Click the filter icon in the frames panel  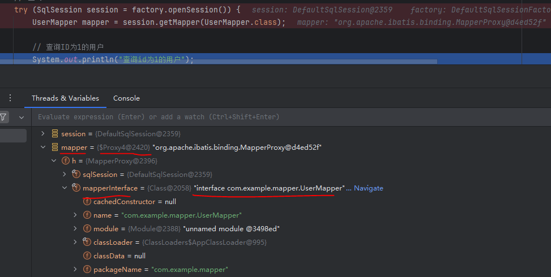pyautogui.click(x=3, y=117)
